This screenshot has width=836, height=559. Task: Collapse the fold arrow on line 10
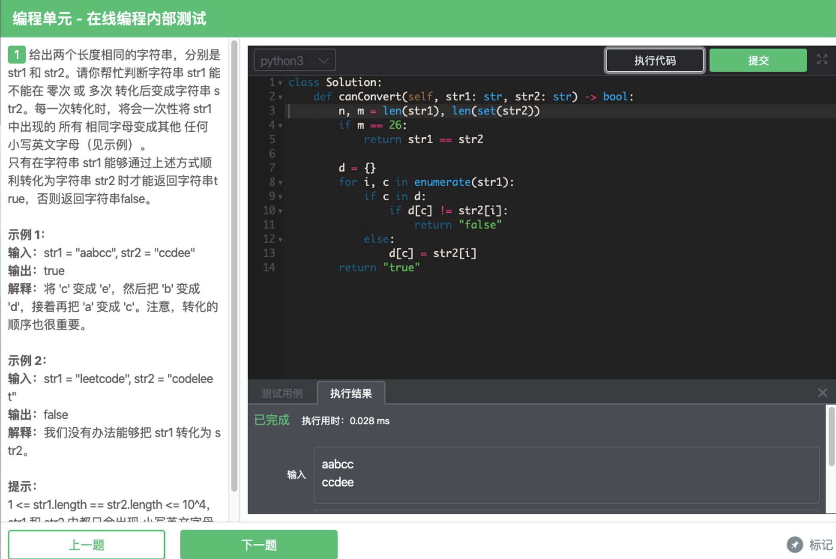[280, 211]
